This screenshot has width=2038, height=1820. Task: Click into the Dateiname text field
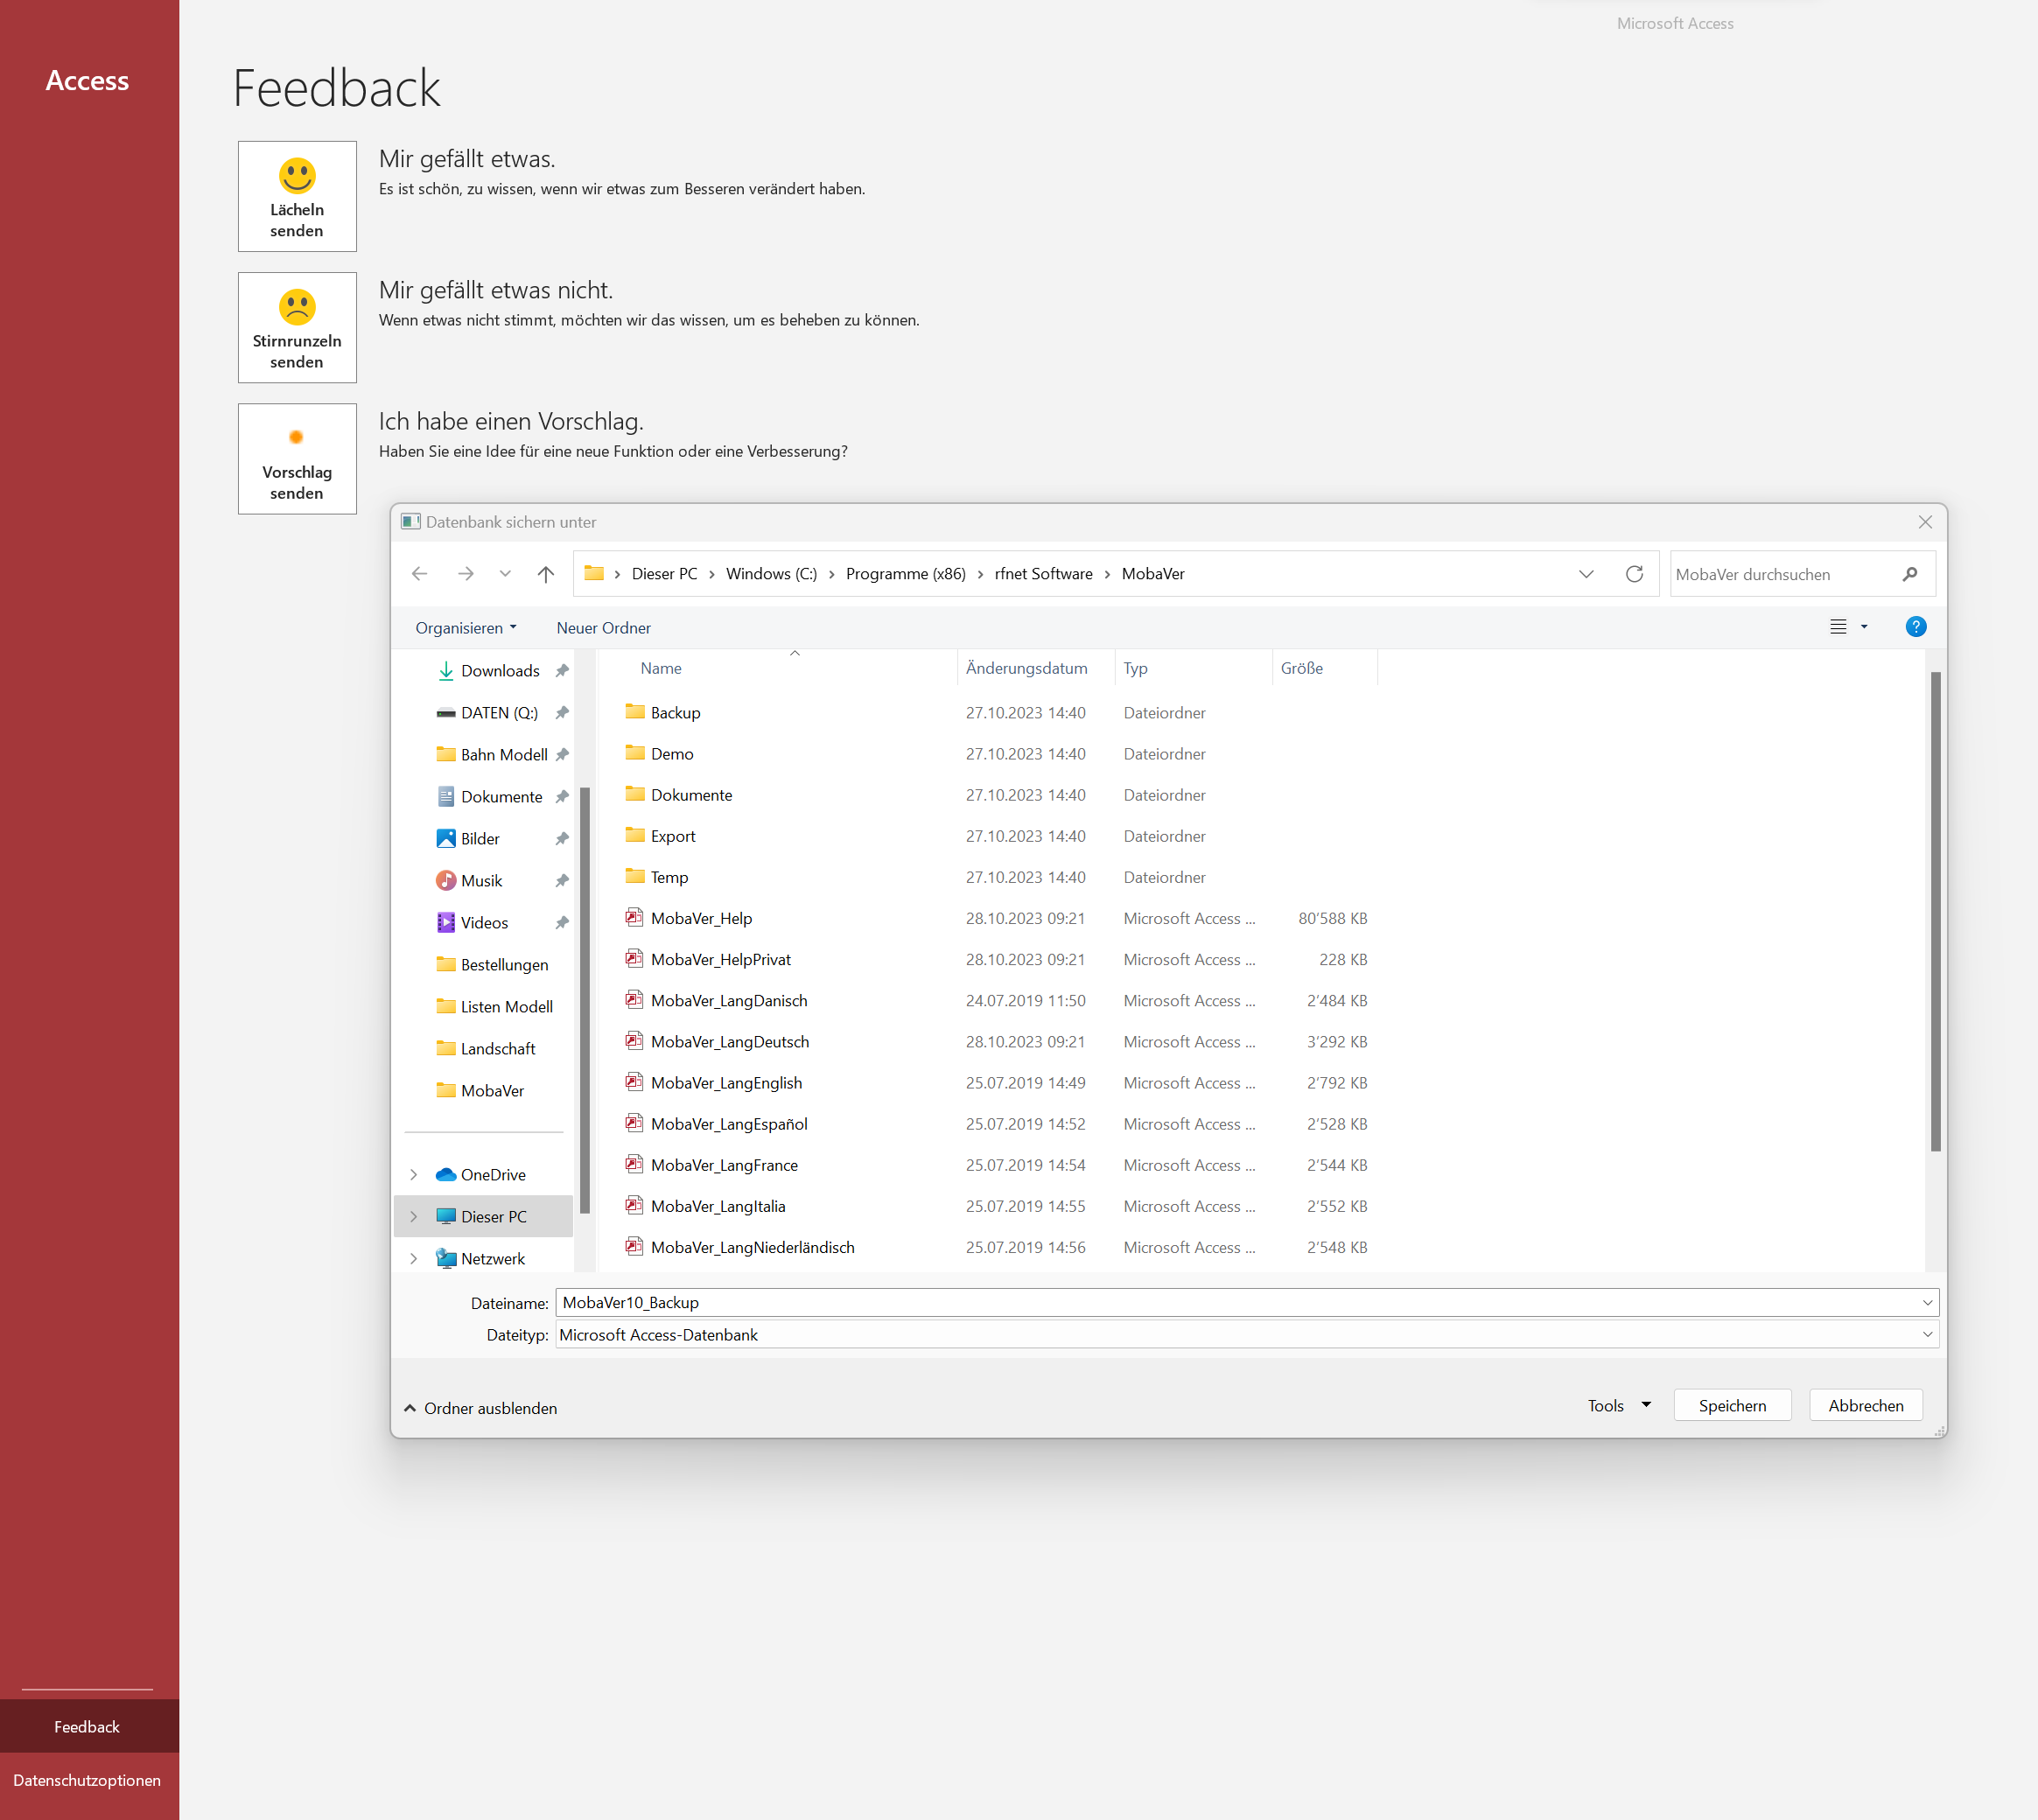click(x=1236, y=1303)
